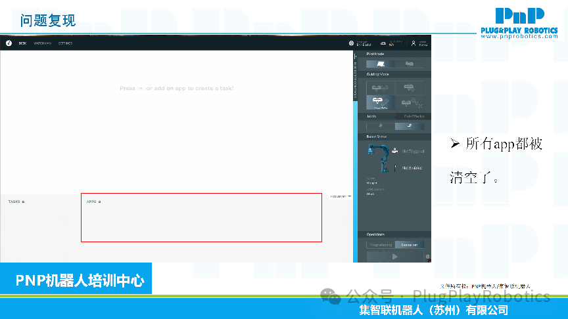Click the blue robot arm status image
Screen dimensions: 568x319
pos(378,158)
